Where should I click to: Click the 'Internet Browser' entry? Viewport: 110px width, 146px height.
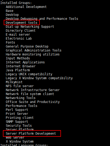point(21,66)
